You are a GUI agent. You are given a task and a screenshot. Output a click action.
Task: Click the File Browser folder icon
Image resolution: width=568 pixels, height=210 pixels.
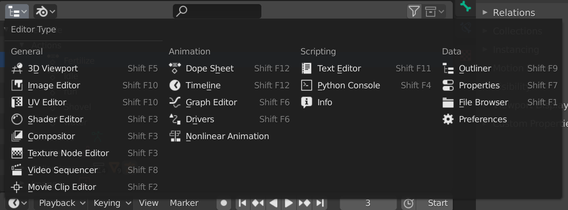pyautogui.click(x=448, y=102)
